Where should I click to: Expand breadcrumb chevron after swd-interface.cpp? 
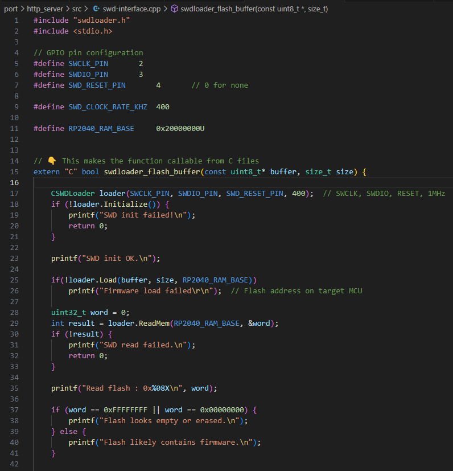pos(166,9)
